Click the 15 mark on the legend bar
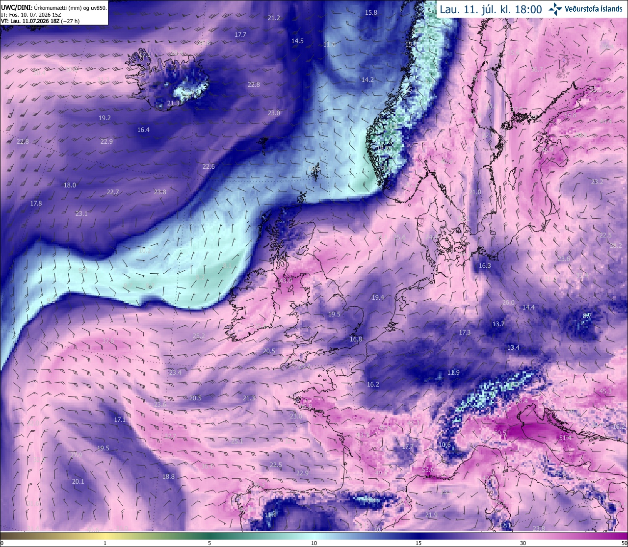The width and height of the screenshot is (628, 547). [x=419, y=543]
